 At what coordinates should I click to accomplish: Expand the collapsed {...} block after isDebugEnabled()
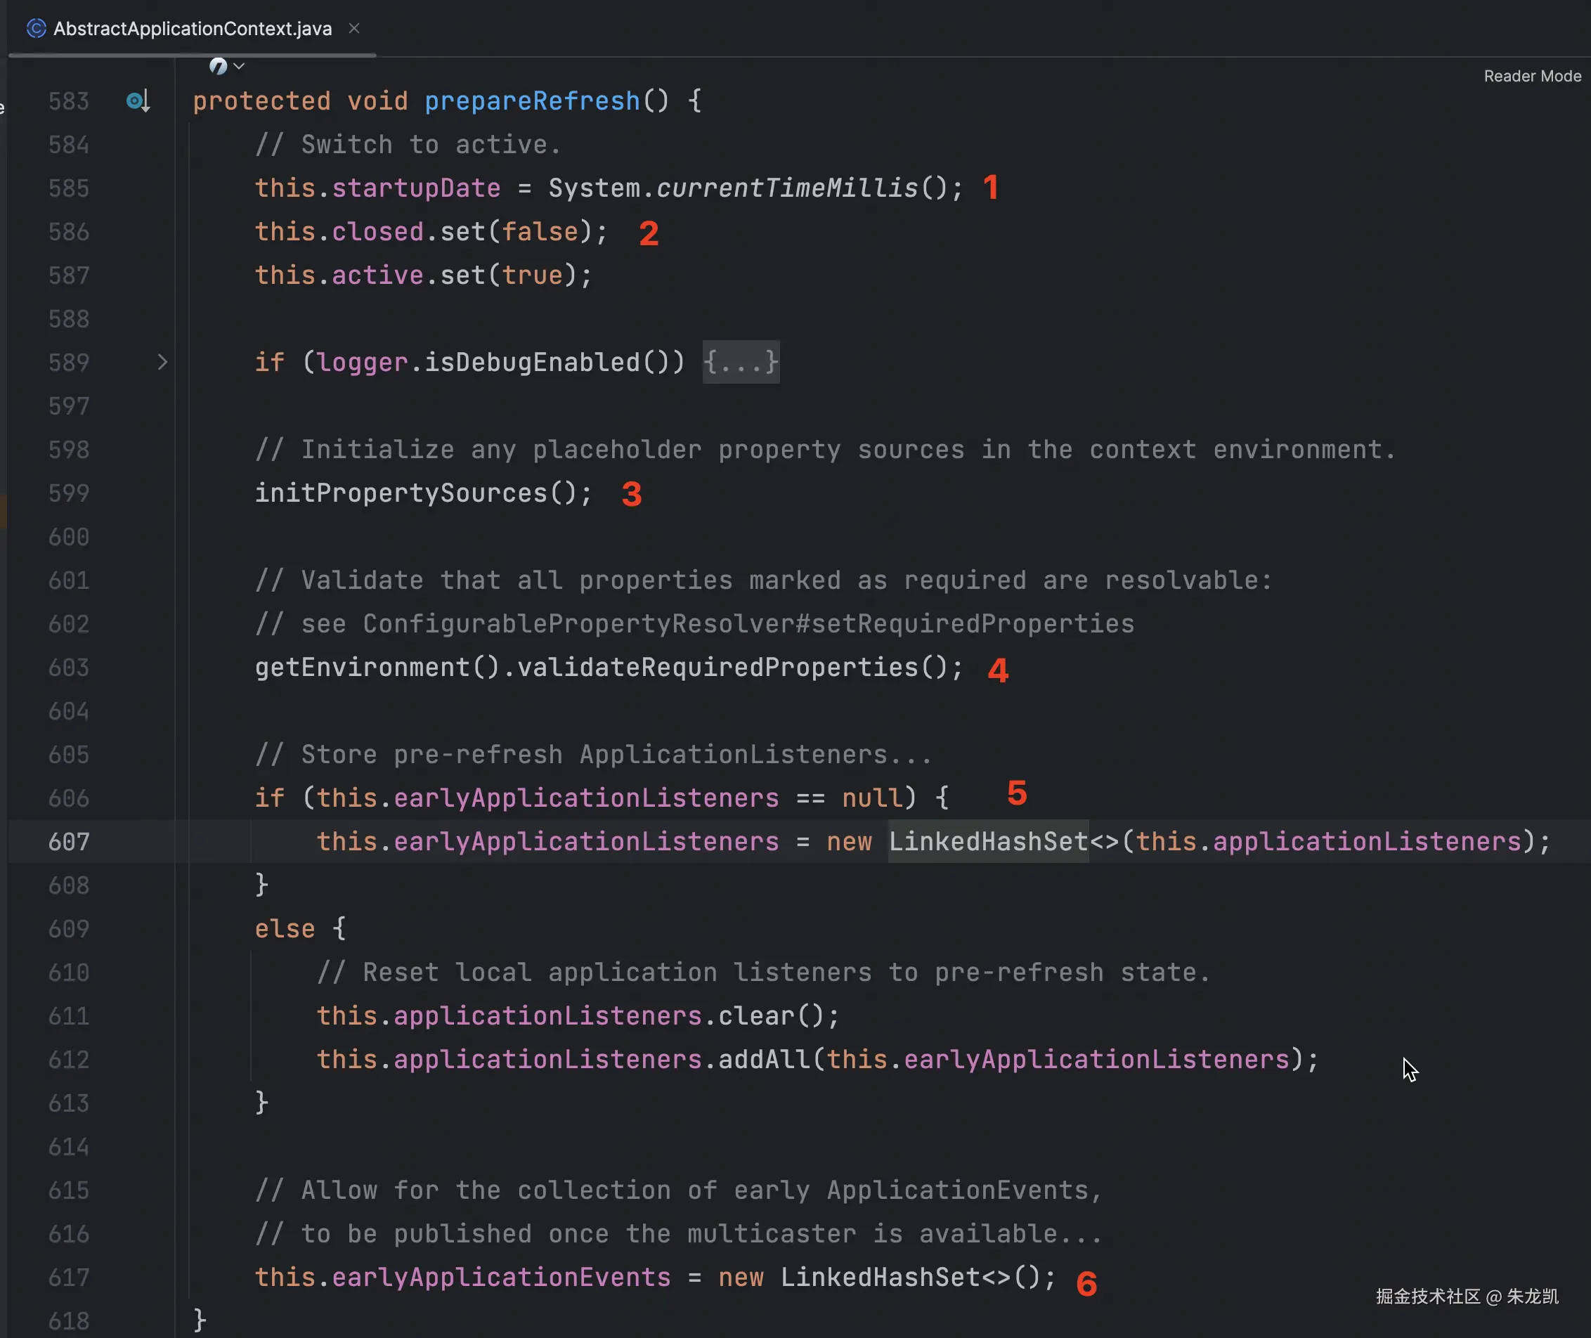(x=740, y=363)
